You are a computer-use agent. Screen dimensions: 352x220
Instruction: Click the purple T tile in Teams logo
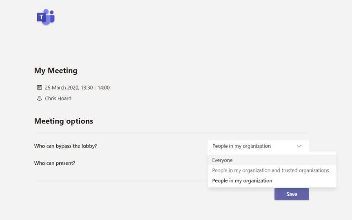tap(41, 17)
